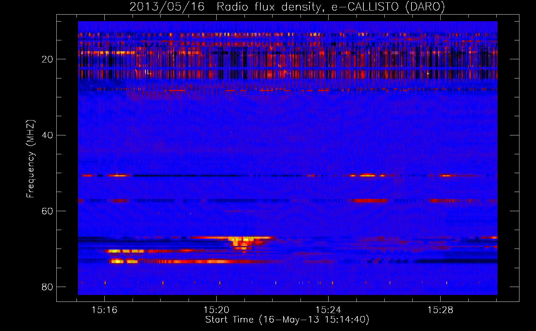Click the red streak at 57 MHz near 15:25
The image size is (536, 331).
(370, 201)
